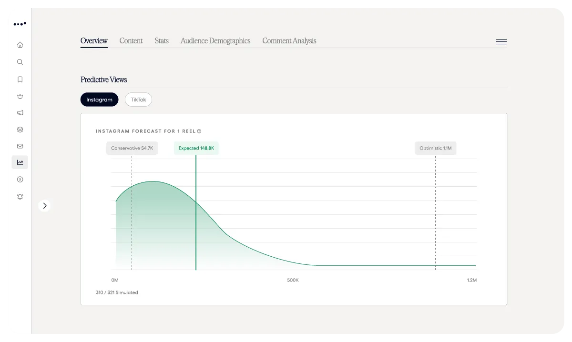Go to Home via sidebar icon
This screenshot has width=572, height=342.
coord(20,45)
